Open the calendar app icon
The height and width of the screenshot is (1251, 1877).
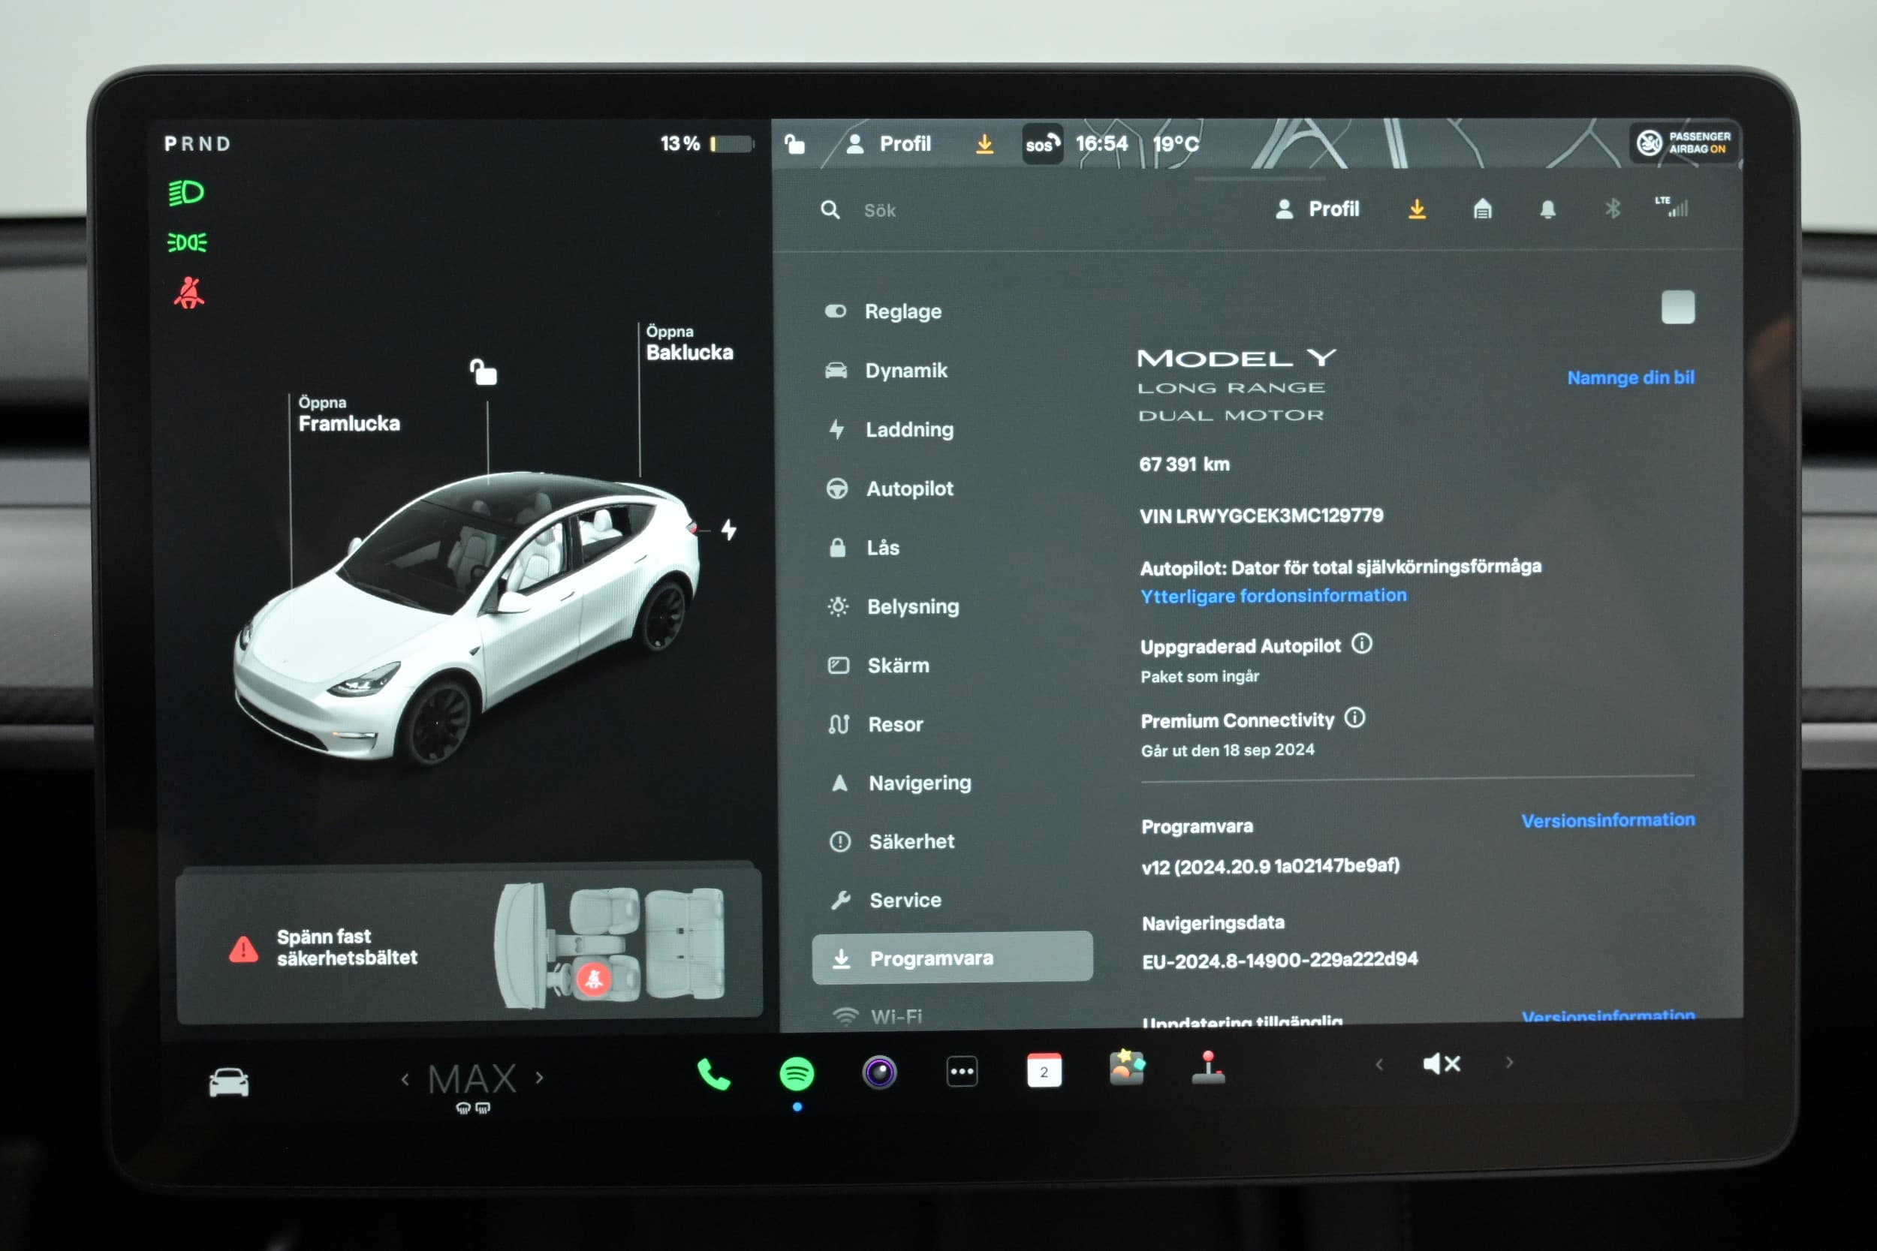[1044, 1071]
